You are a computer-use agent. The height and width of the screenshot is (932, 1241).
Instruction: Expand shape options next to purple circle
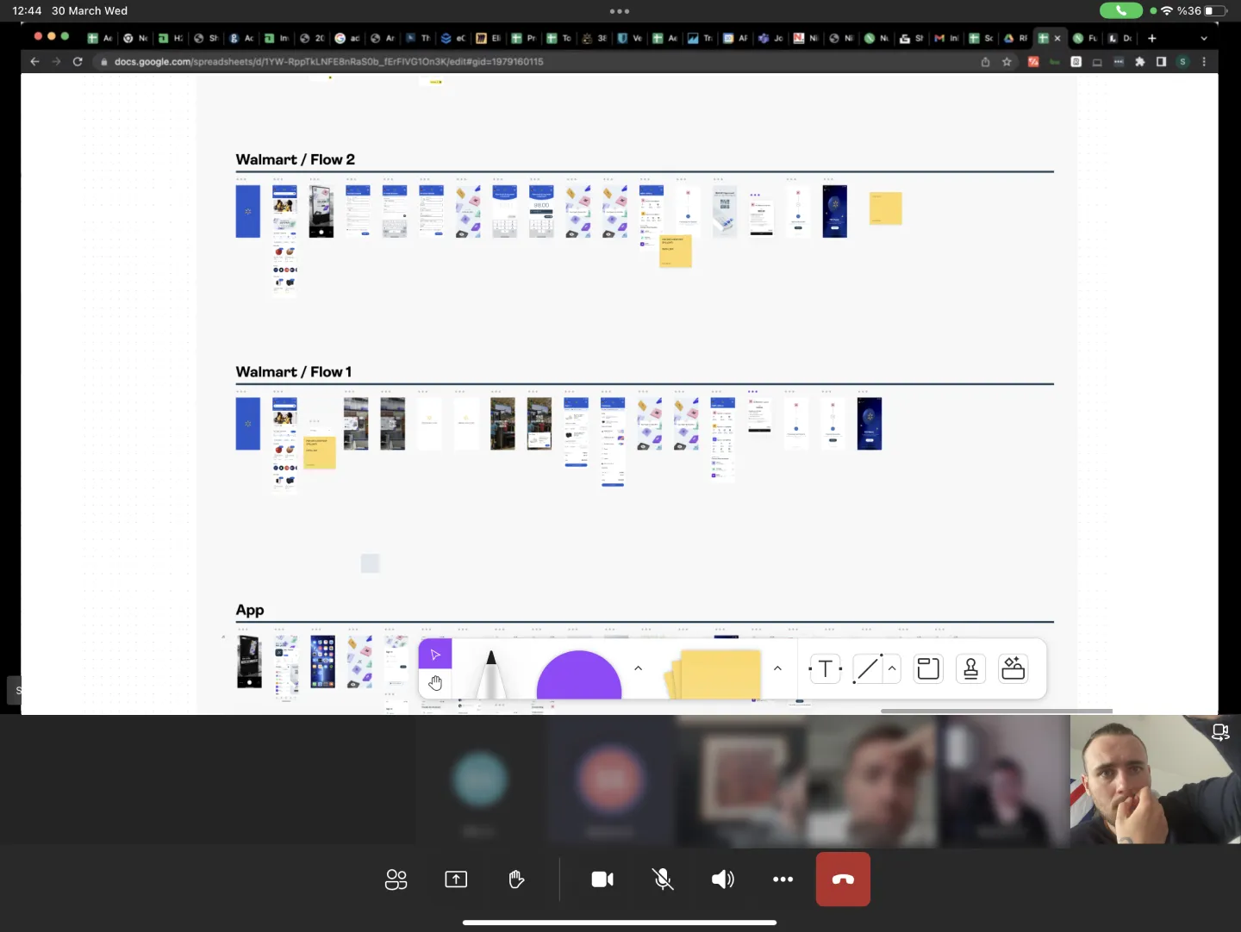point(639,668)
